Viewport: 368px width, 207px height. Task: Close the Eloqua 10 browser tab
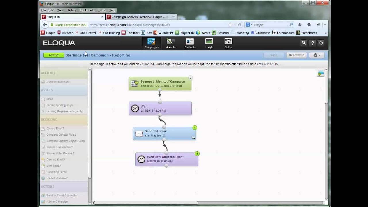tap(102, 17)
